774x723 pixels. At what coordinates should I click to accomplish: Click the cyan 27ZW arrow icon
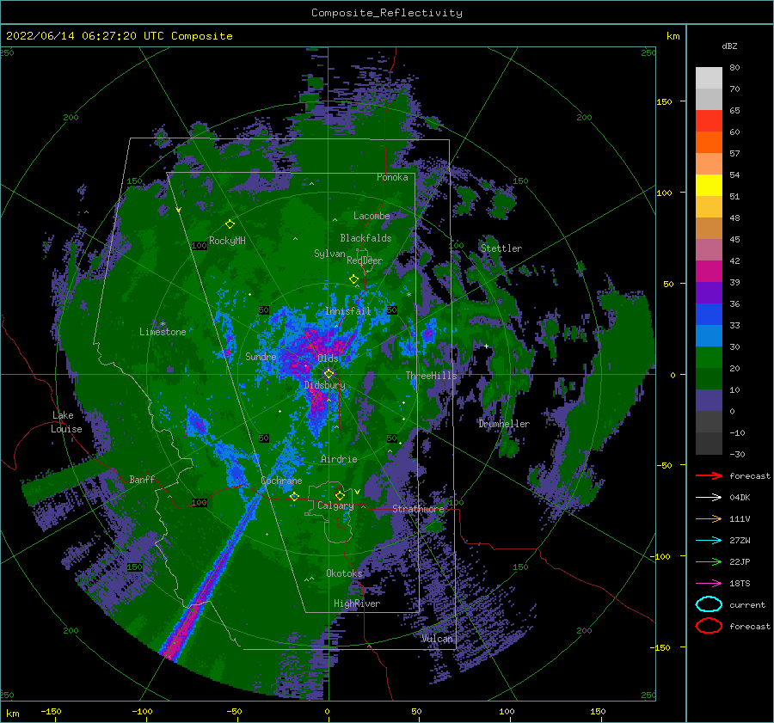click(x=709, y=541)
